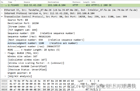Select source address 112.53.42.218 in packet list
The height and width of the screenshot is (91, 140).
[x=33, y=5]
